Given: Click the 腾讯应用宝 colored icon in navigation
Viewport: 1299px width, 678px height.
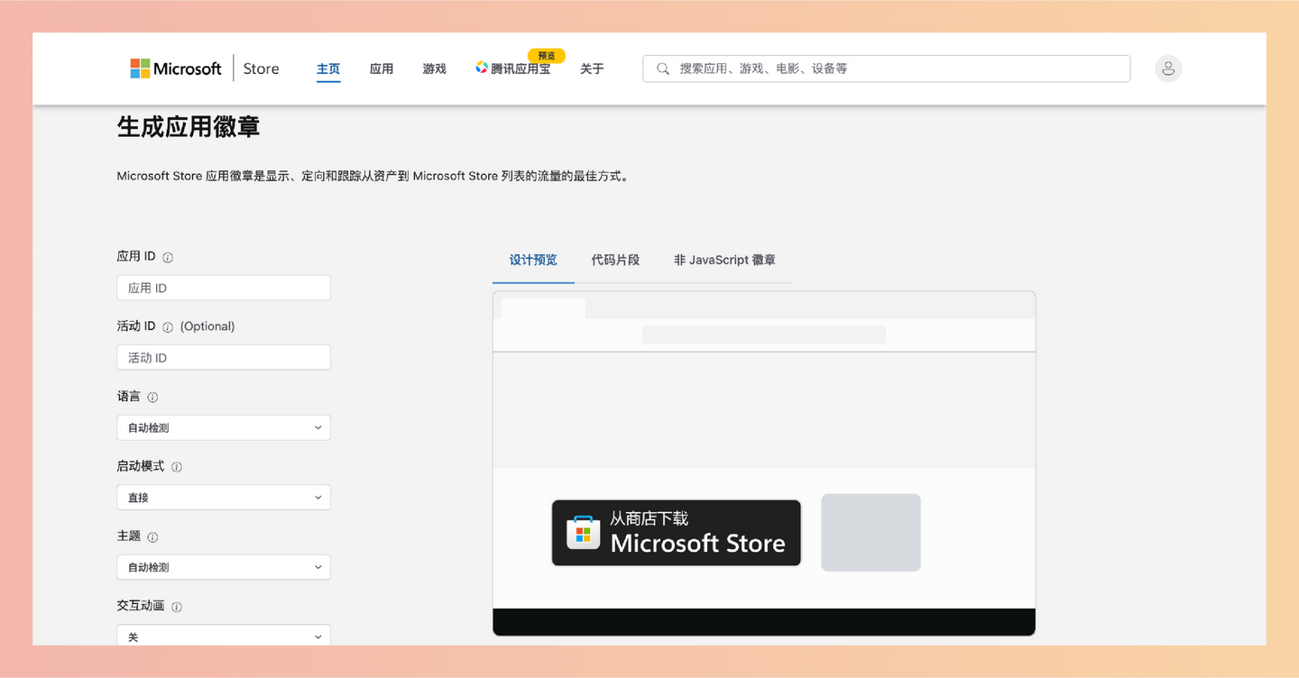Looking at the screenshot, I should click(481, 68).
